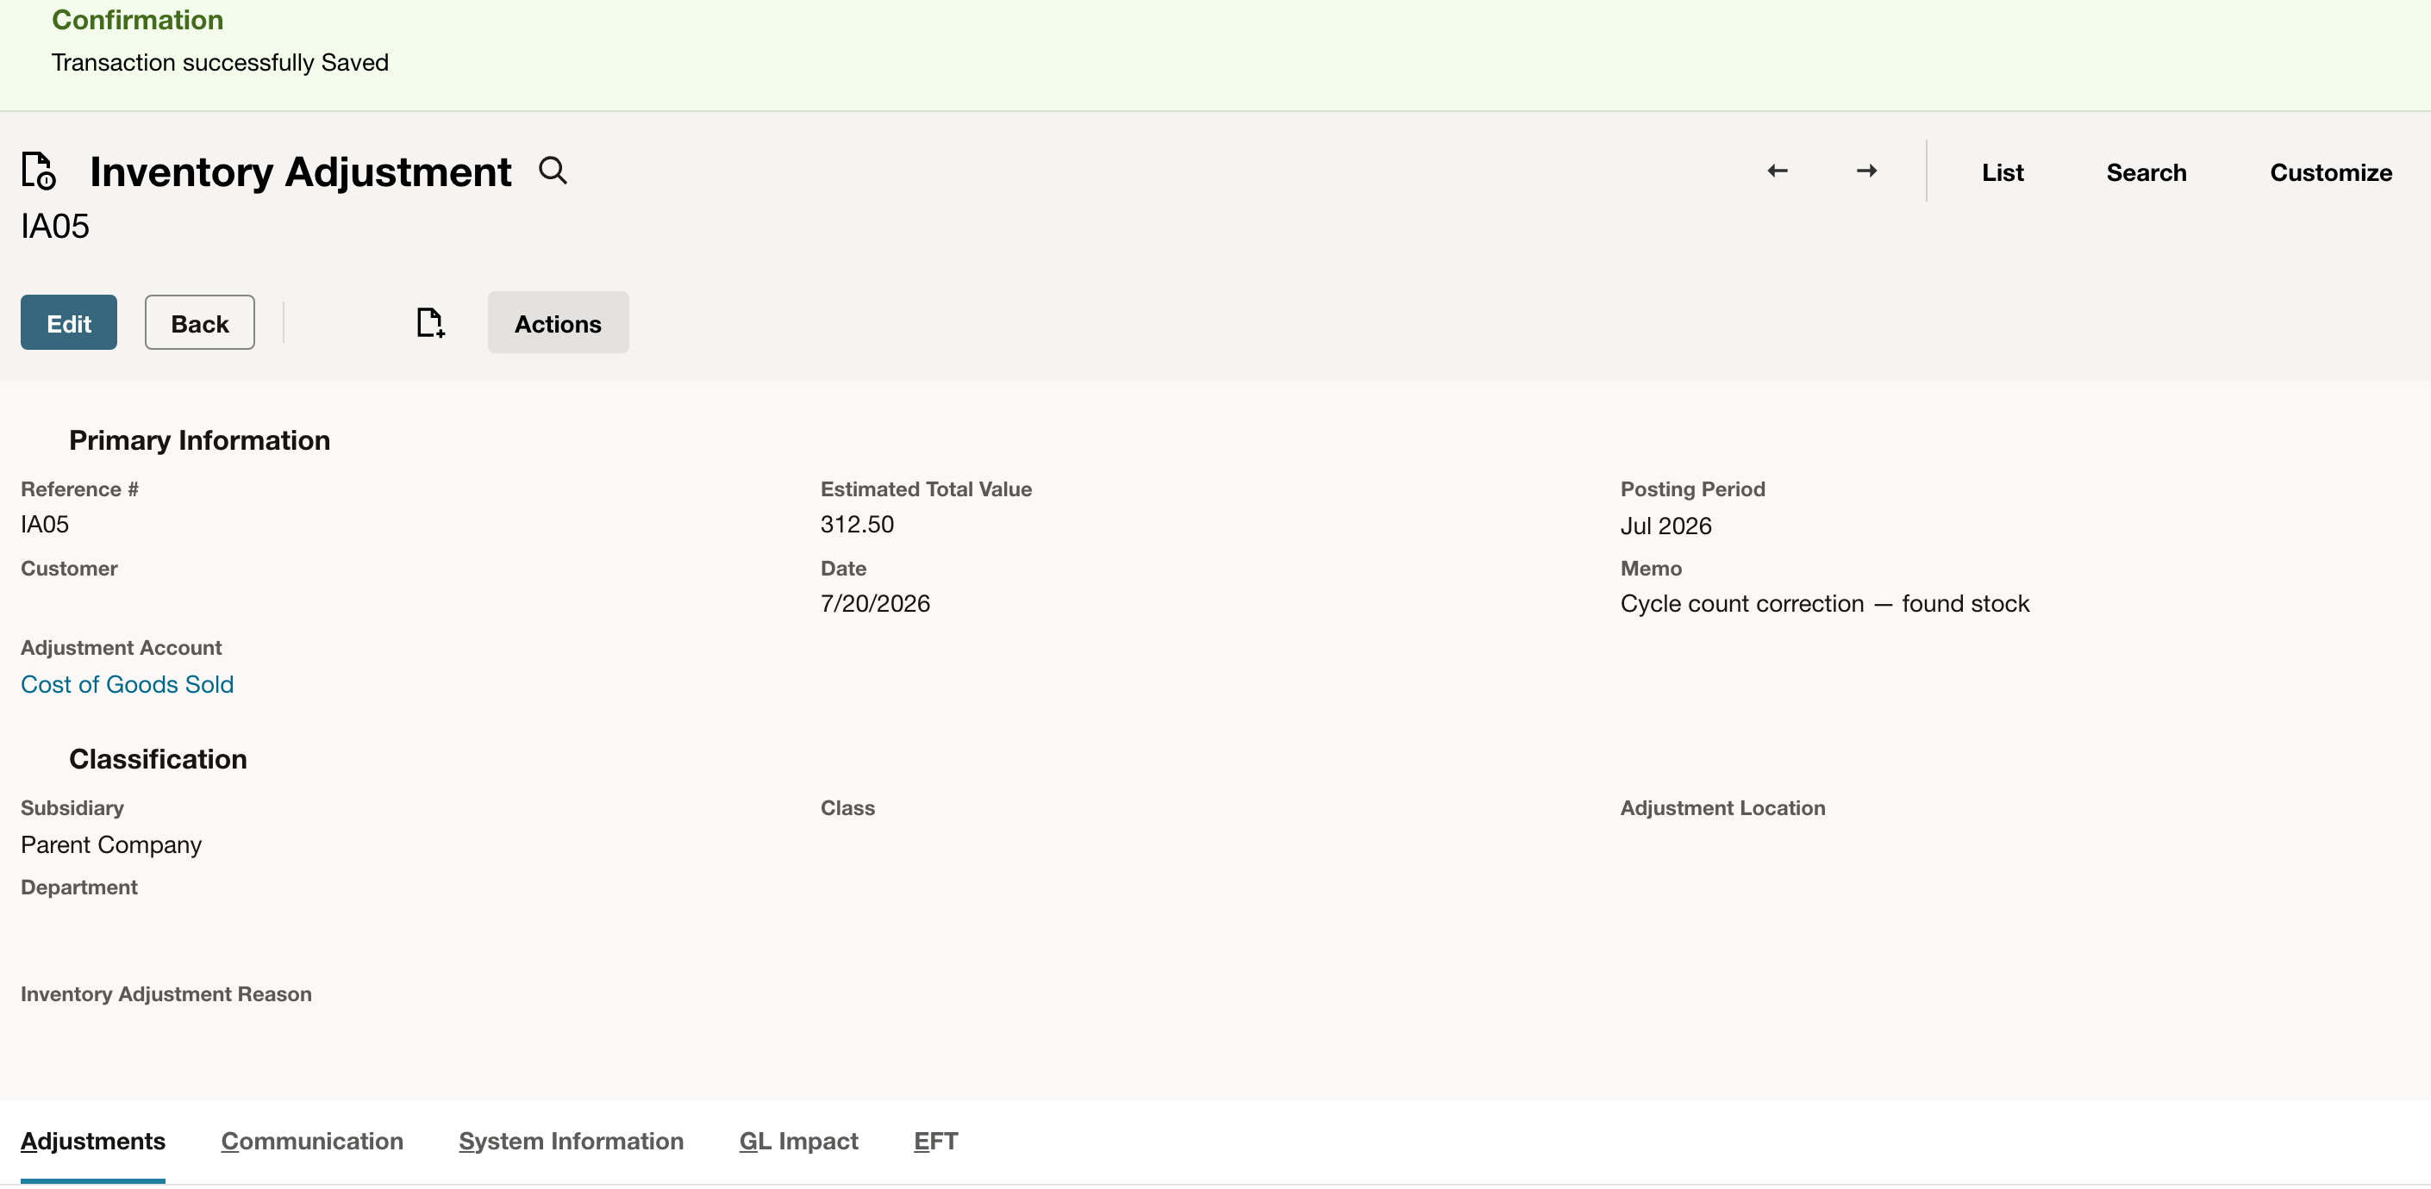Open the Actions dropdown menu
2431x1189 pixels.
coord(558,322)
